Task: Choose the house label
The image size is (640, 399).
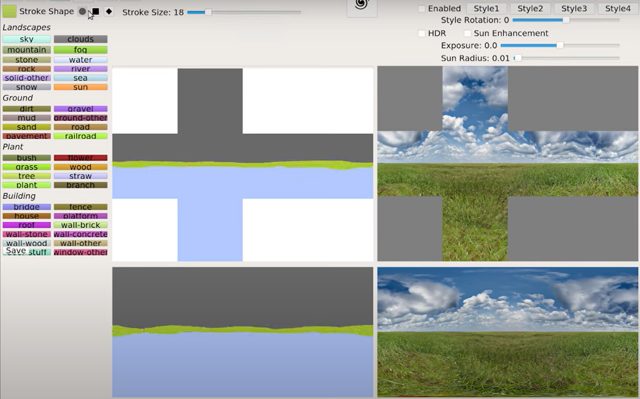Action: pyautogui.click(x=27, y=216)
